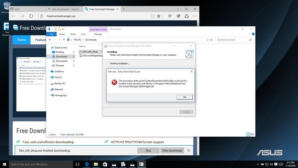Open the Windows Start menu

pyautogui.click(x=4, y=164)
